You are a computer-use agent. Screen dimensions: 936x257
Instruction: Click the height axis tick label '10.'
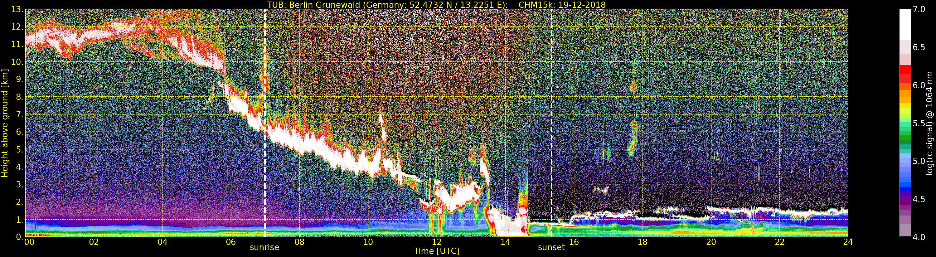(x=17, y=62)
